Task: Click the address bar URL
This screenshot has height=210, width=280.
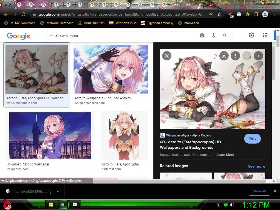Action: [x=121, y=14]
